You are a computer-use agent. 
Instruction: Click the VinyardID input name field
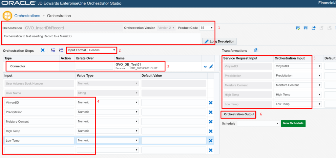coord(39,102)
